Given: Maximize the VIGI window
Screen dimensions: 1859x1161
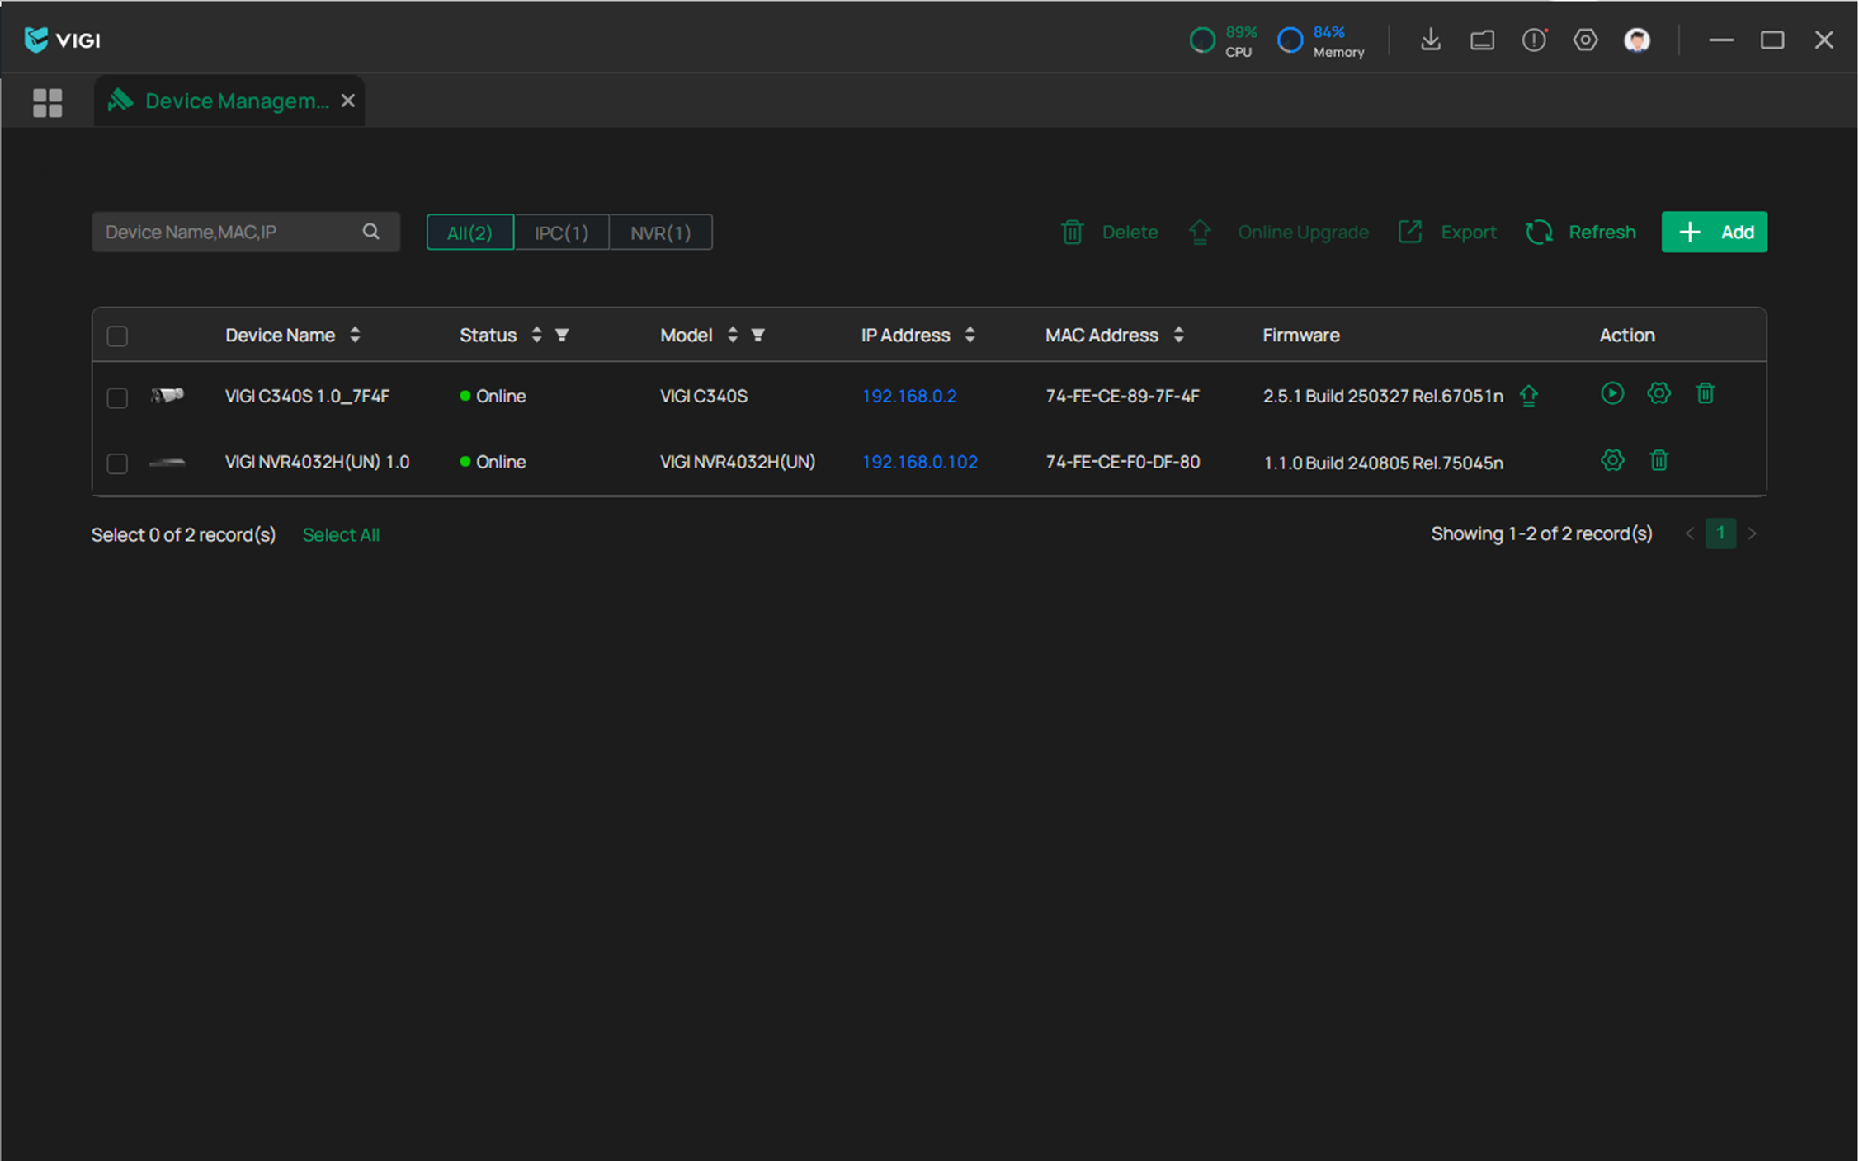Looking at the screenshot, I should (x=1772, y=40).
